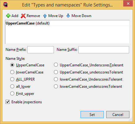The image size is (135, 124).
Task: Focus the Name Suffix text field
Action: pos(104,50)
